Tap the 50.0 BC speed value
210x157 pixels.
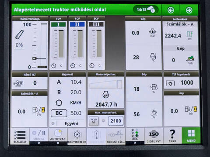click(76, 113)
